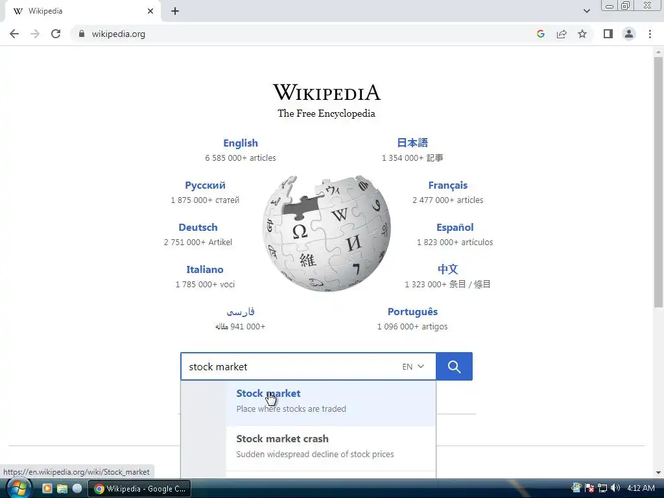Open Français Wikipedia link
This screenshot has width=664, height=498.
pyautogui.click(x=447, y=185)
